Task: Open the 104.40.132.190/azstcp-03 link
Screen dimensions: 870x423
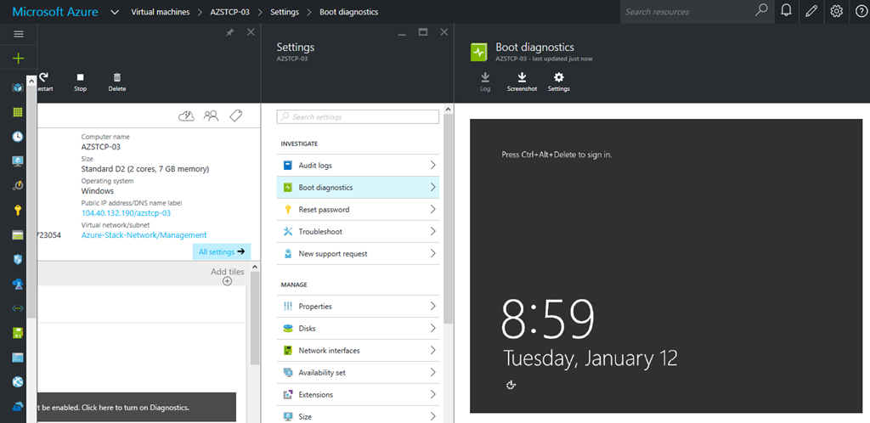Action: coord(126,213)
